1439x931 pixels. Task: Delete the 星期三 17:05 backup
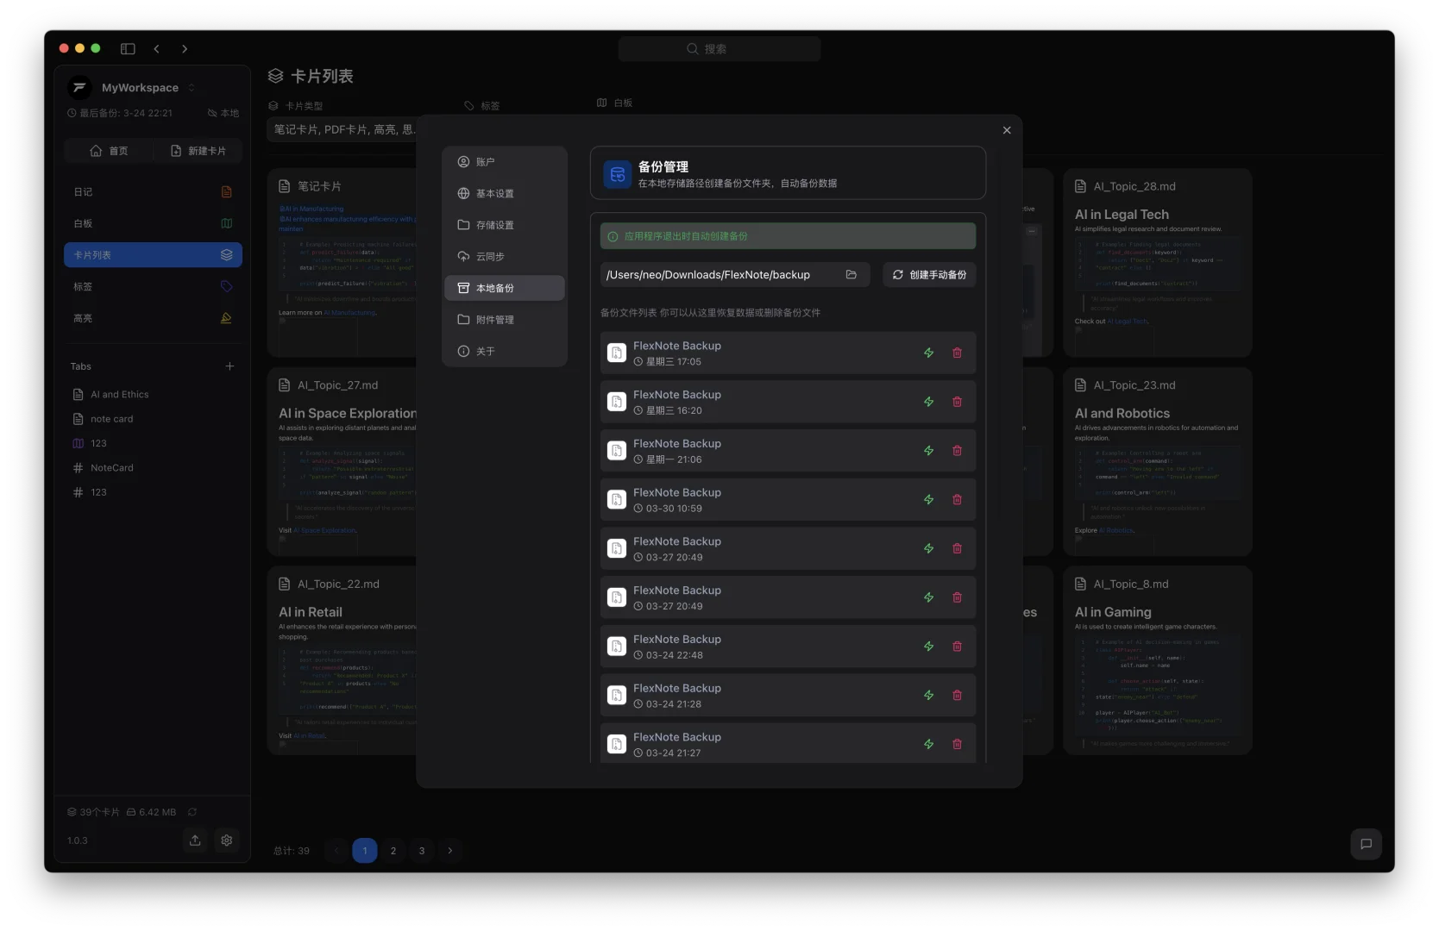[x=957, y=353]
